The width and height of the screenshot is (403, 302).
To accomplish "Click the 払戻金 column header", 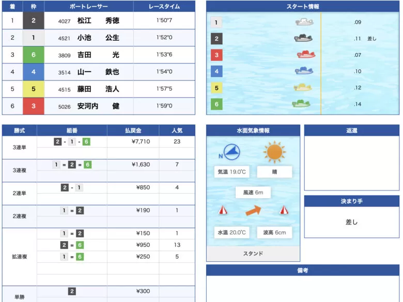I will [x=133, y=131].
